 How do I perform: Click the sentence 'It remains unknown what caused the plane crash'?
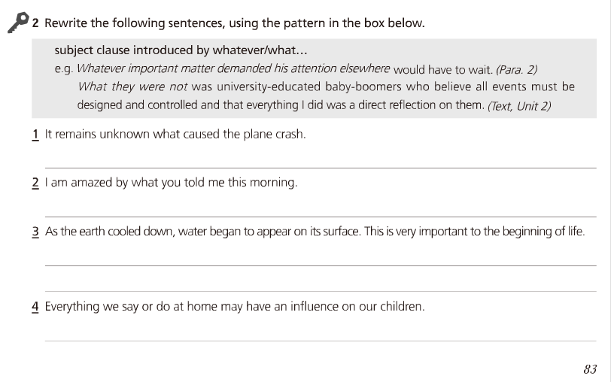click(175, 135)
